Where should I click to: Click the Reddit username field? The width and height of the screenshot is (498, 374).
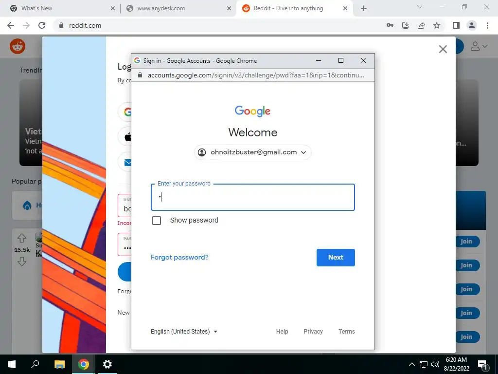point(124,206)
